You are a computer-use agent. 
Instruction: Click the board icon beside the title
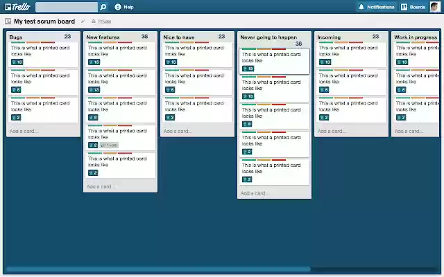tap(8, 21)
